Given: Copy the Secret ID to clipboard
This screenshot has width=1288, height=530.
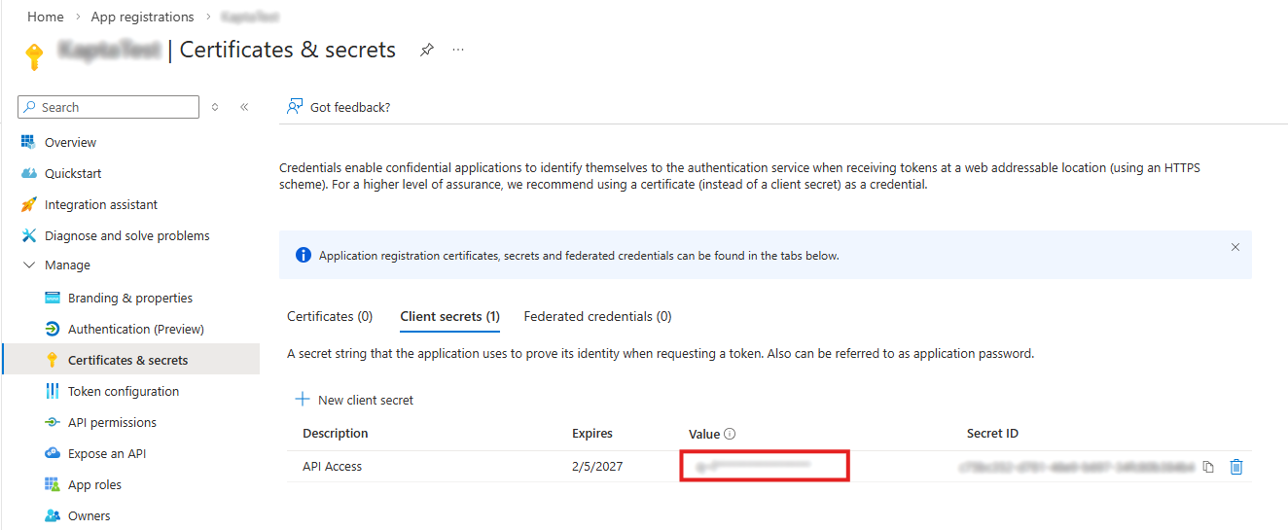Looking at the screenshot, I should 1208,467.
